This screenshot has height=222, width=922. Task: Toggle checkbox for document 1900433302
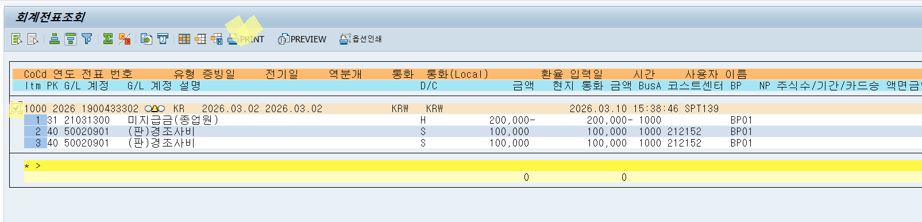pyautogui.click(x=16, y=108)
